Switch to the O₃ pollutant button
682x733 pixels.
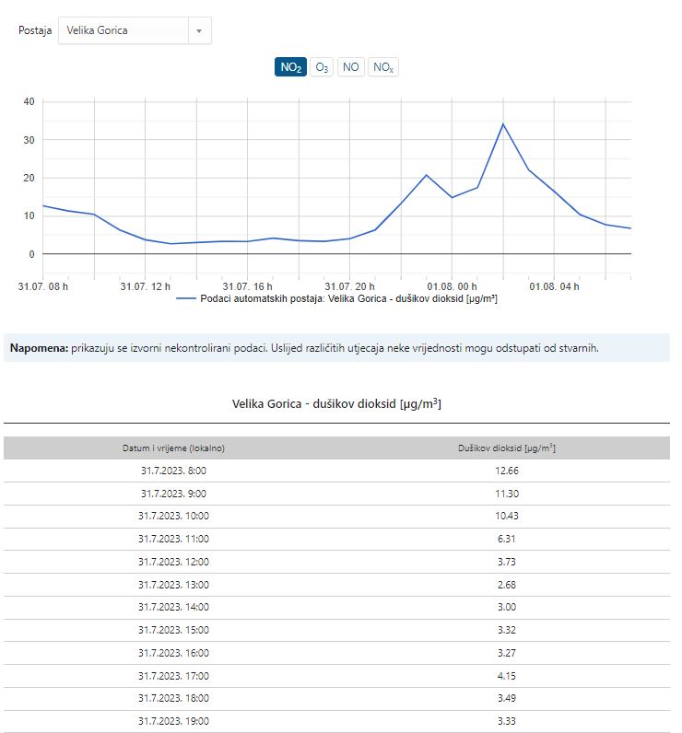[x=321, y=67]
